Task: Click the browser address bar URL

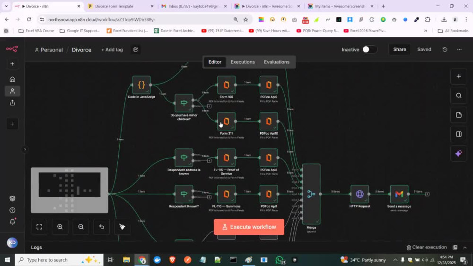Action: click(102, 19)
